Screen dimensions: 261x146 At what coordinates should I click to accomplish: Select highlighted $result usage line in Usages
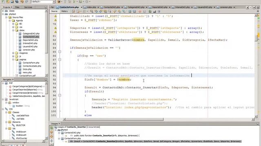click(x=155, y=142)
